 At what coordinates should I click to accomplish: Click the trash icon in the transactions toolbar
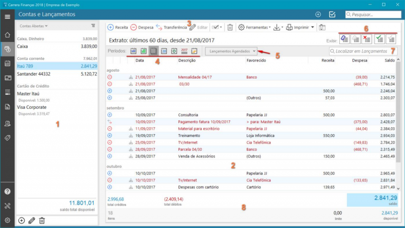pos(230,28)
